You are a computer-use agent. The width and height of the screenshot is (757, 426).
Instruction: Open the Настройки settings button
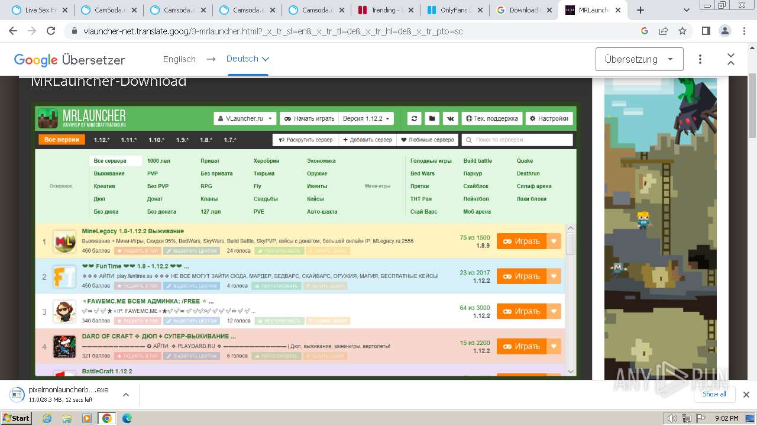tap(549, 118)
